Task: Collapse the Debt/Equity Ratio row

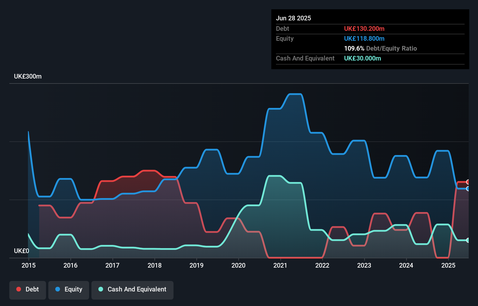Action: coord(380,48)
